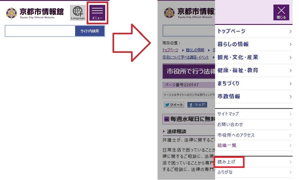The height and width of the screenshot is (180, 299).
Task: Toggle ふりがな furigana option
Action: pyautogui.click(x=254, y=172)
